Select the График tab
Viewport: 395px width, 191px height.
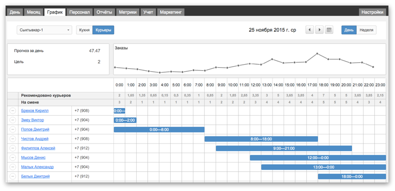point(55,12)
